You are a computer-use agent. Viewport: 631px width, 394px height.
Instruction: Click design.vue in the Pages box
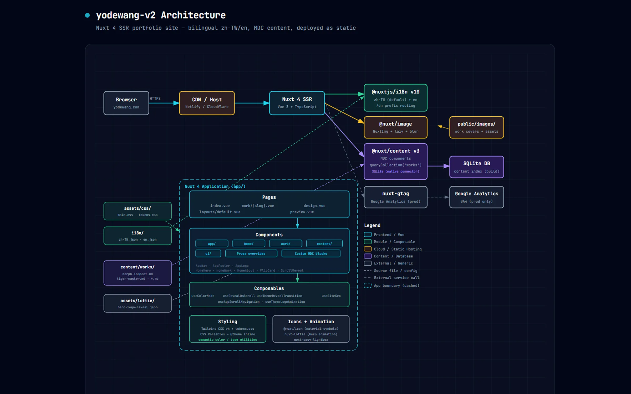[314, 206]
